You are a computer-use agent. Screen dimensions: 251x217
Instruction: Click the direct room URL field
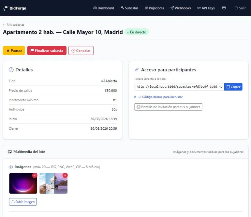point(179,87)
